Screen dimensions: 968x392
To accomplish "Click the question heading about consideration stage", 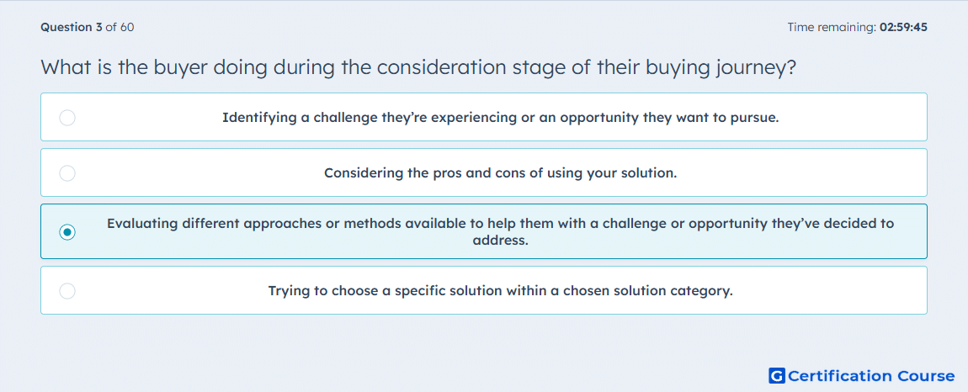I will coord(418,67).
